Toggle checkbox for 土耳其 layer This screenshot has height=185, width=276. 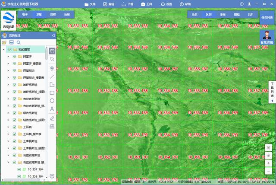pyautogui.click(x=14, y=127)
